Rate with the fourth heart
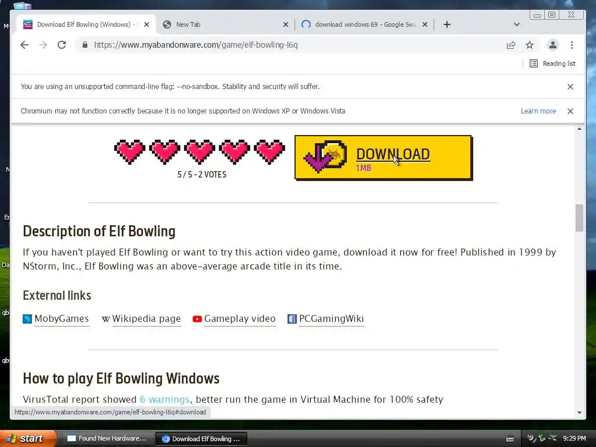Image resolution: width=596 pixels, height=447 pixels. click(235, 152)
